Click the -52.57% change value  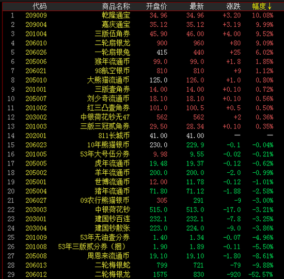click(x=261, y=275)
